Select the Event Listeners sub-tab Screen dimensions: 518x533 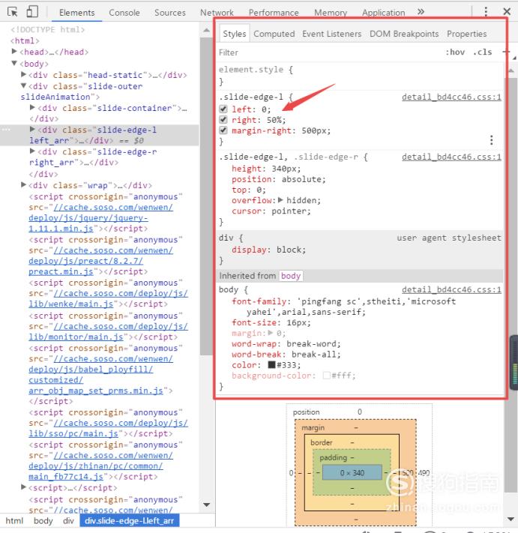click(x=332, y=34)
